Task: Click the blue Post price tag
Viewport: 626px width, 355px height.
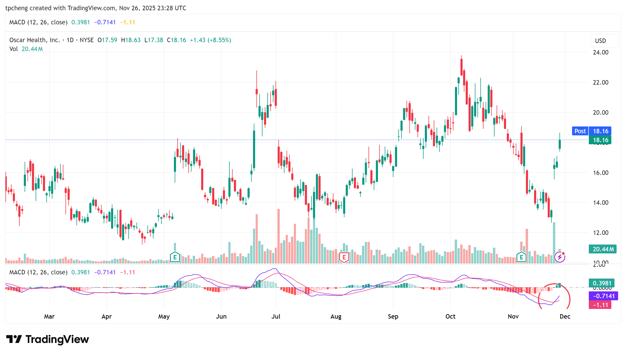Action: click(580, 131)
